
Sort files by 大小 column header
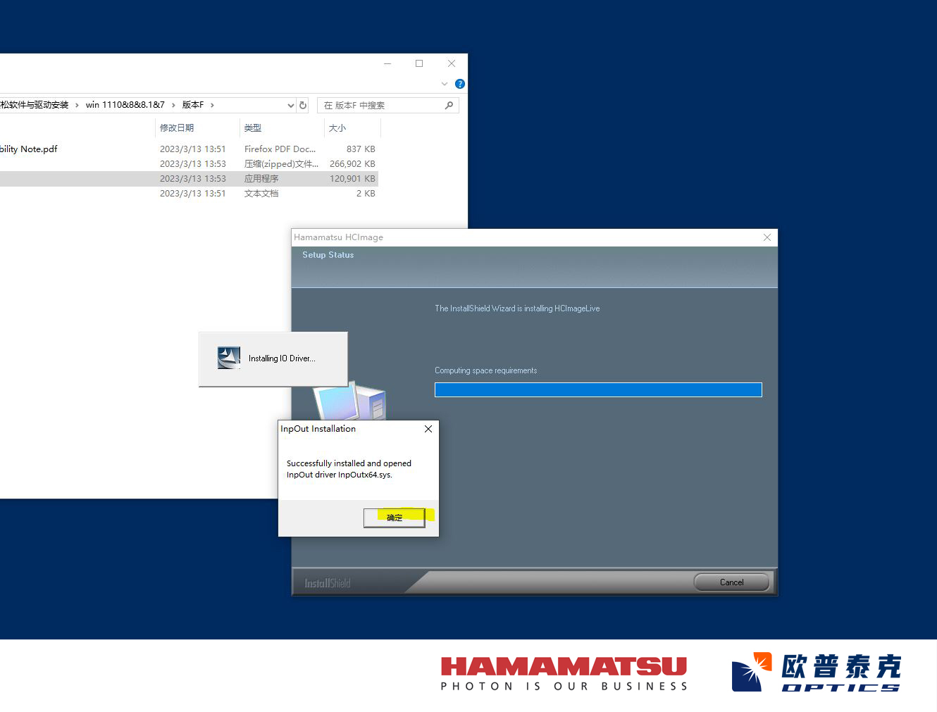tap(337, 127)
